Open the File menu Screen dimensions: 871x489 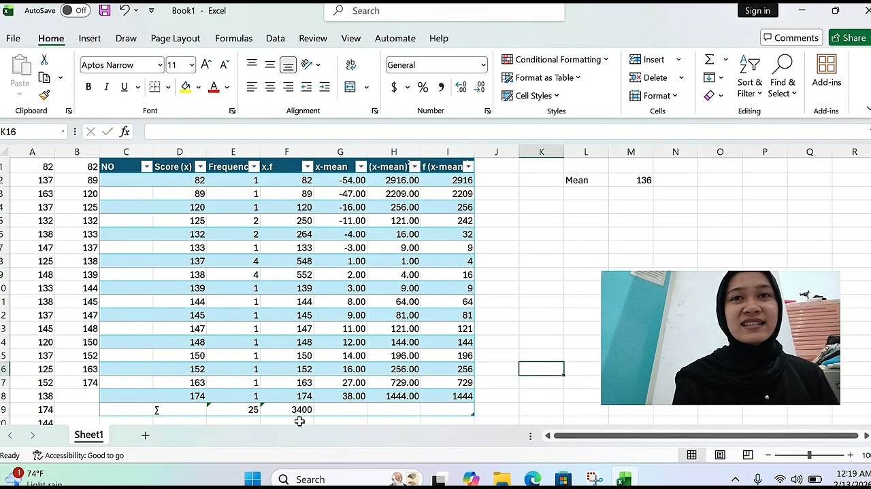(x=13, y=38)
